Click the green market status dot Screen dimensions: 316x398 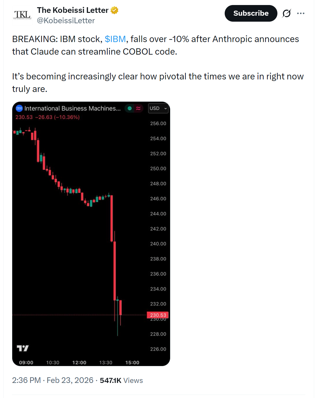(x=130, y=108)
